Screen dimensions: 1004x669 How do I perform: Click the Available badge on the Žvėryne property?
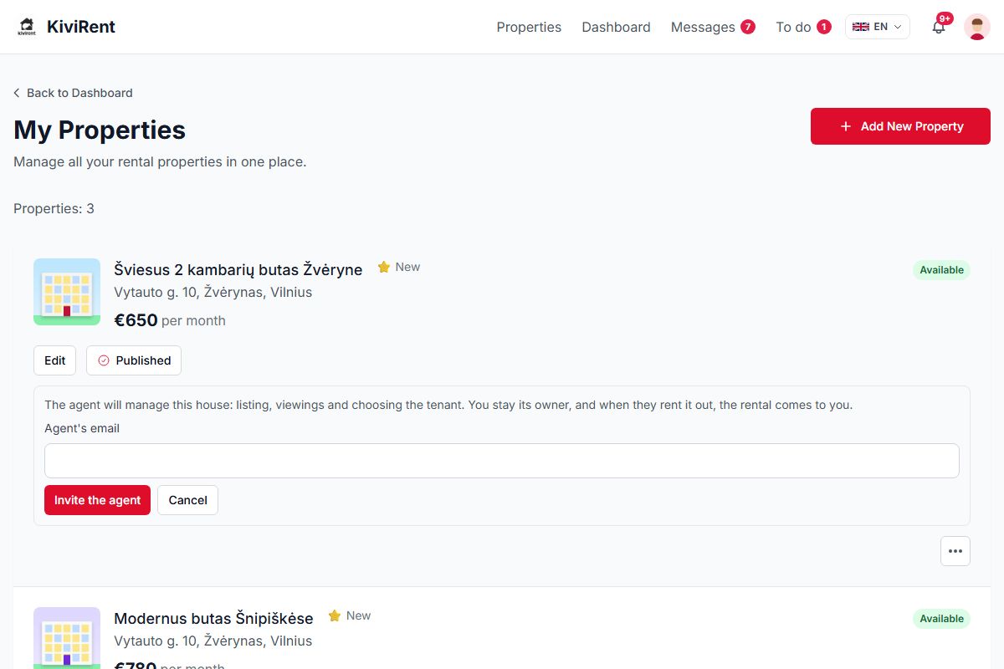click(x=941, y=270)
